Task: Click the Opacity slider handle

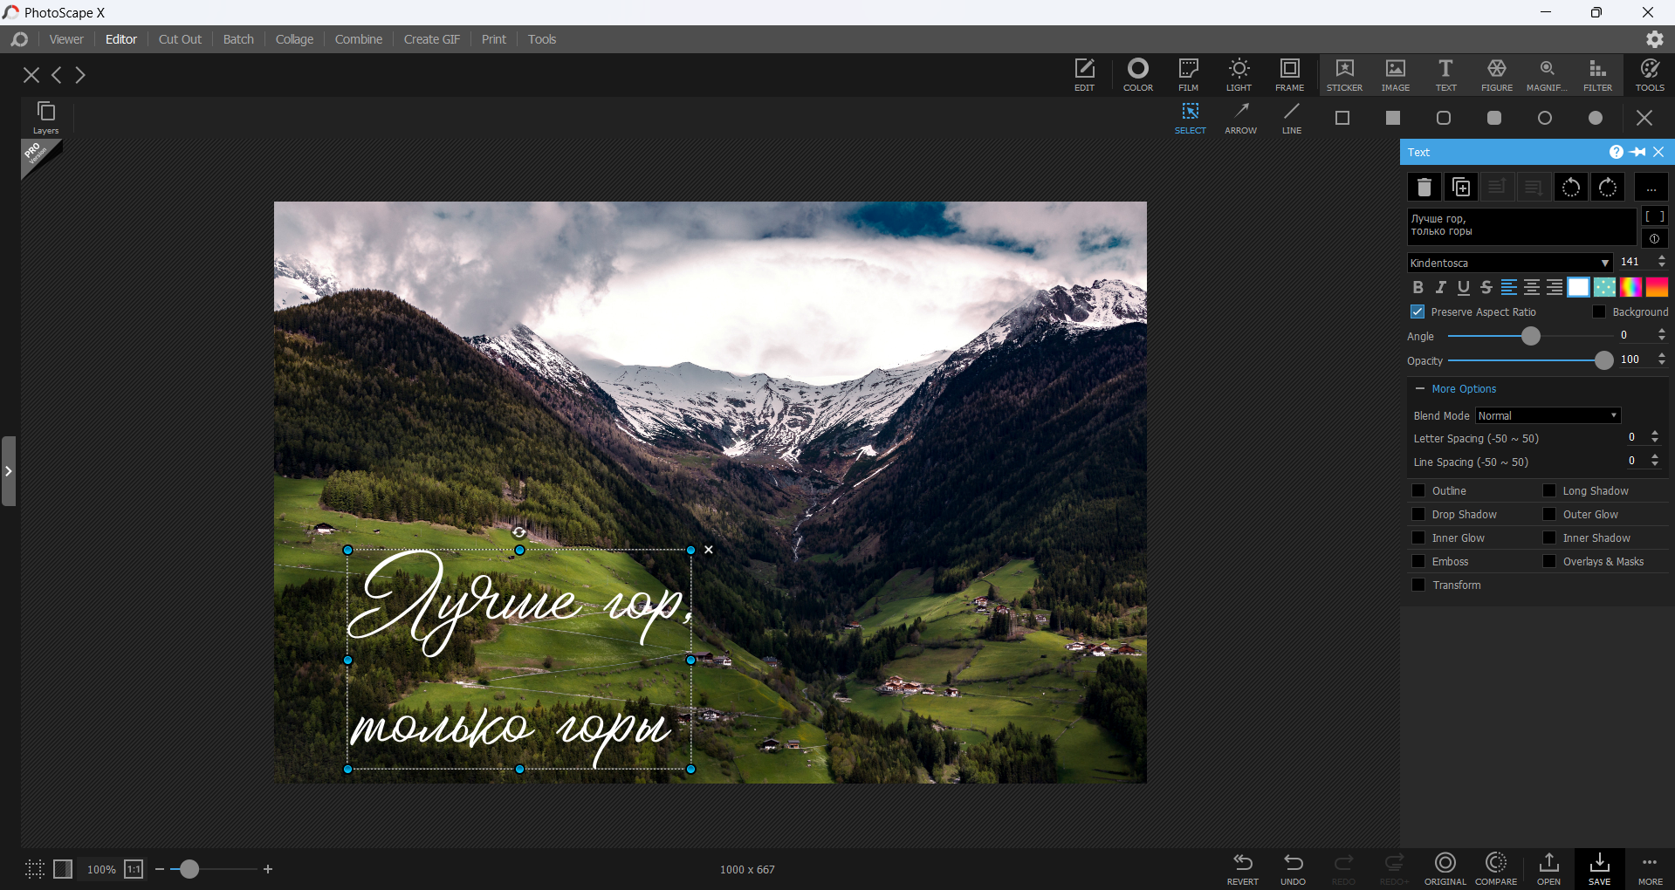Action: 1603,360
